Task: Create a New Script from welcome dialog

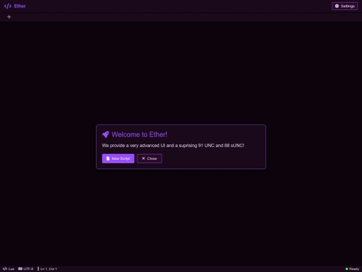Action: (118, 158)
